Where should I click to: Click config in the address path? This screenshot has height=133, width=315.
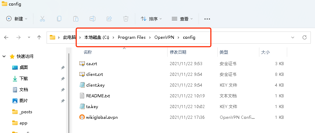click(x=189, y=37)
